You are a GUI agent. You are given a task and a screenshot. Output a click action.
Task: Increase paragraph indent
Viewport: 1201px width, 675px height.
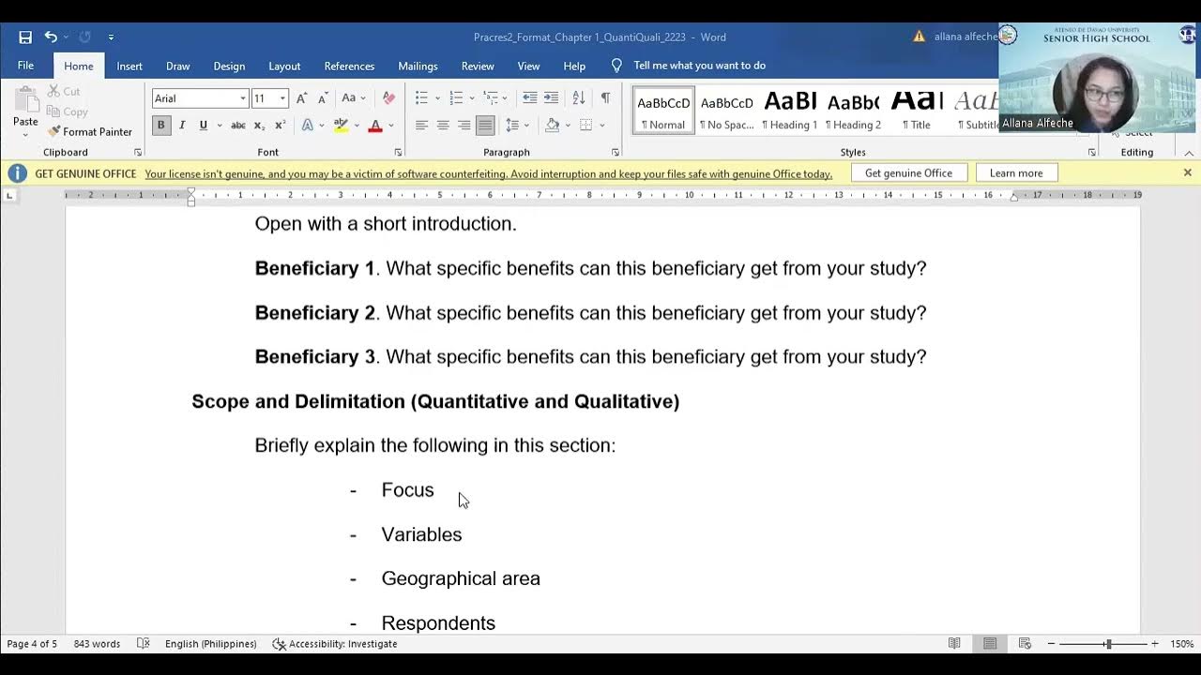pyautogui.click(x=551, y=98)
